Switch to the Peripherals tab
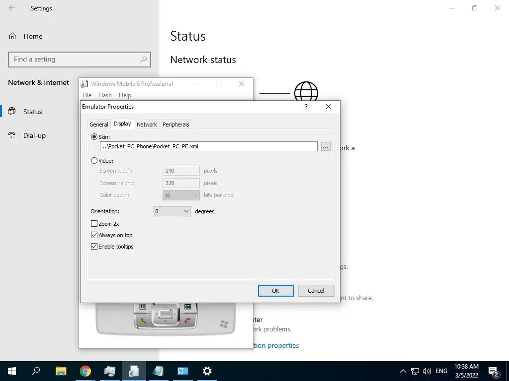The image size is (509, 381). point(175,125)
